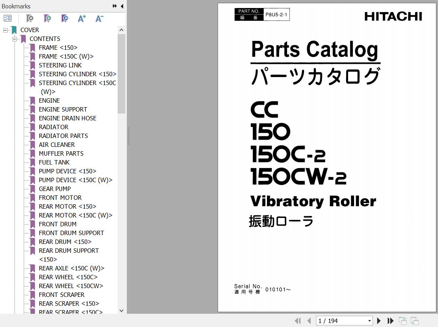438x327 pixels.
Task: Collapse the CONTENTS bookmark branch
Action: (x=14, y=39)
